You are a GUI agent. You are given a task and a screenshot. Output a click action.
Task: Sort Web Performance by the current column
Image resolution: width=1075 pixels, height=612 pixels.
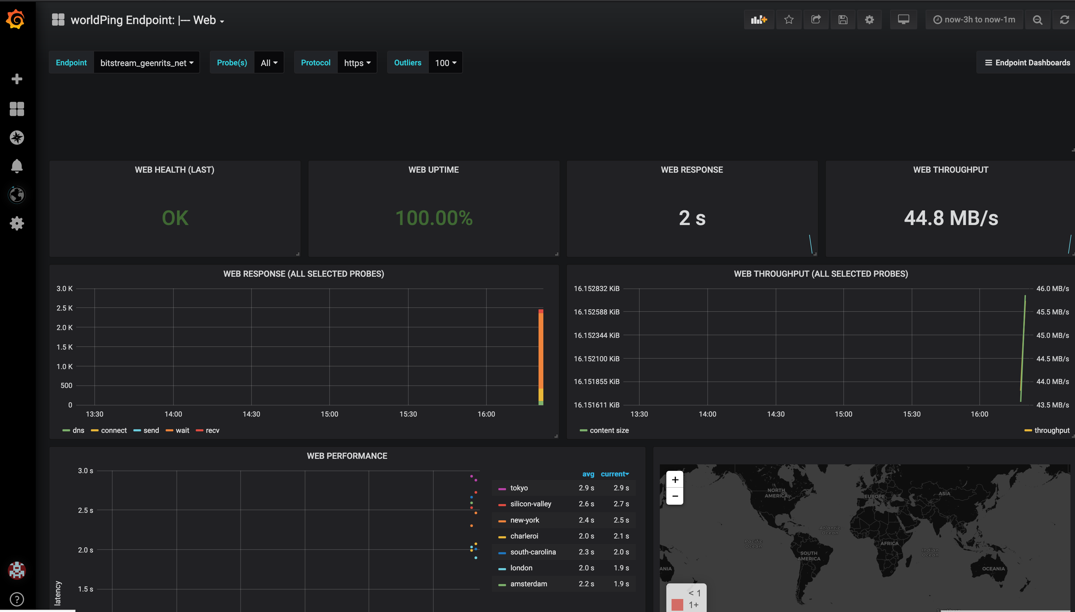click(615, 474)
